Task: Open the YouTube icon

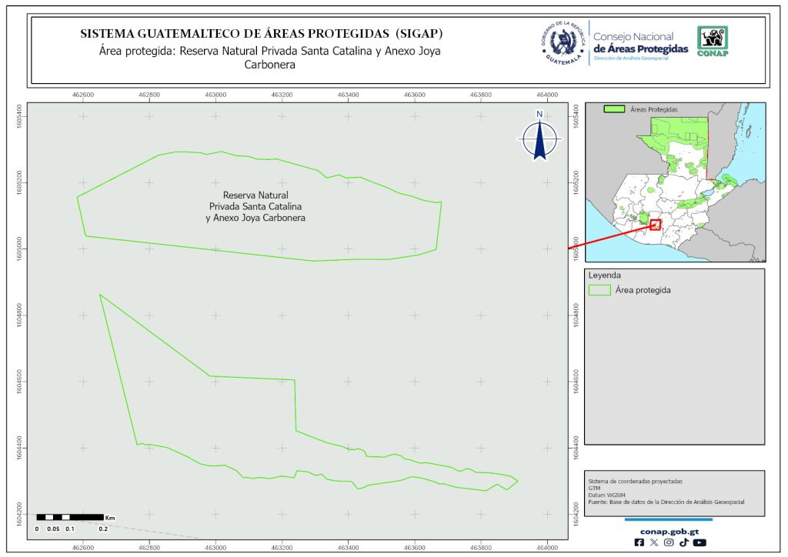Action: tap(699, 542)
